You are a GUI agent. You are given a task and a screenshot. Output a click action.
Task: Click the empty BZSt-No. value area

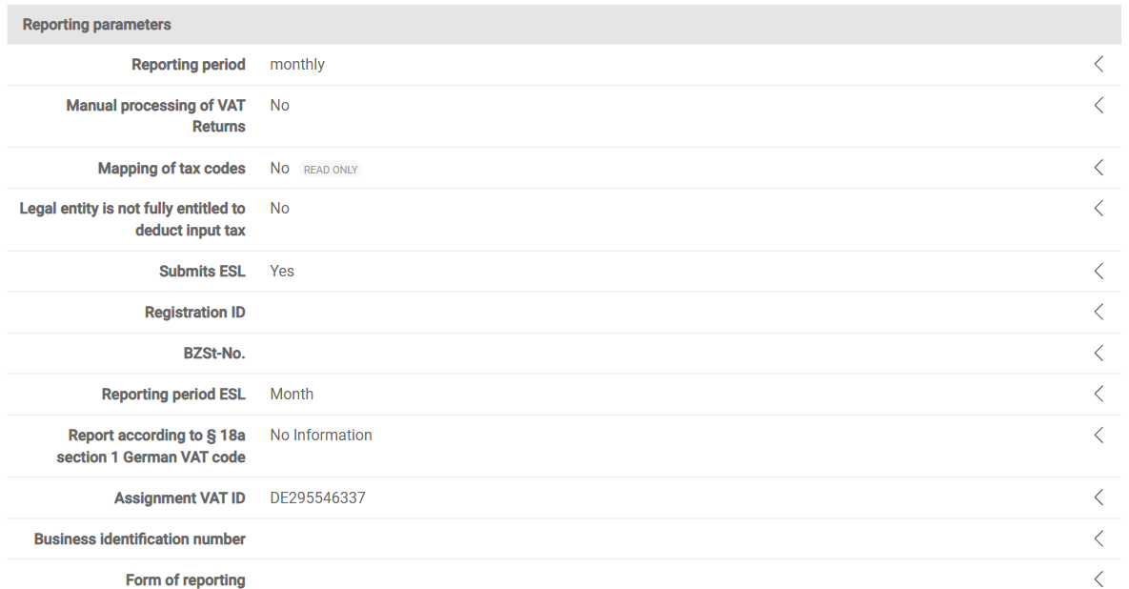670,353
